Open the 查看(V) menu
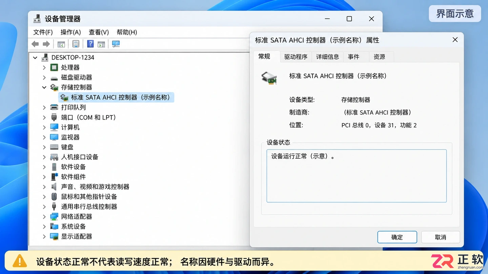The width and height of the screenshot is (488, 274). (x=99, y=32)
